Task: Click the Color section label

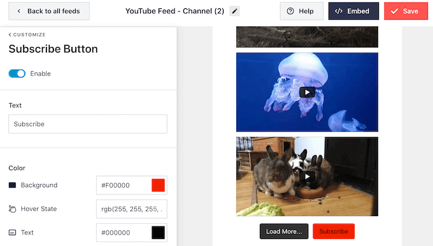Action: pyautogui.click(x=17, y=168)
